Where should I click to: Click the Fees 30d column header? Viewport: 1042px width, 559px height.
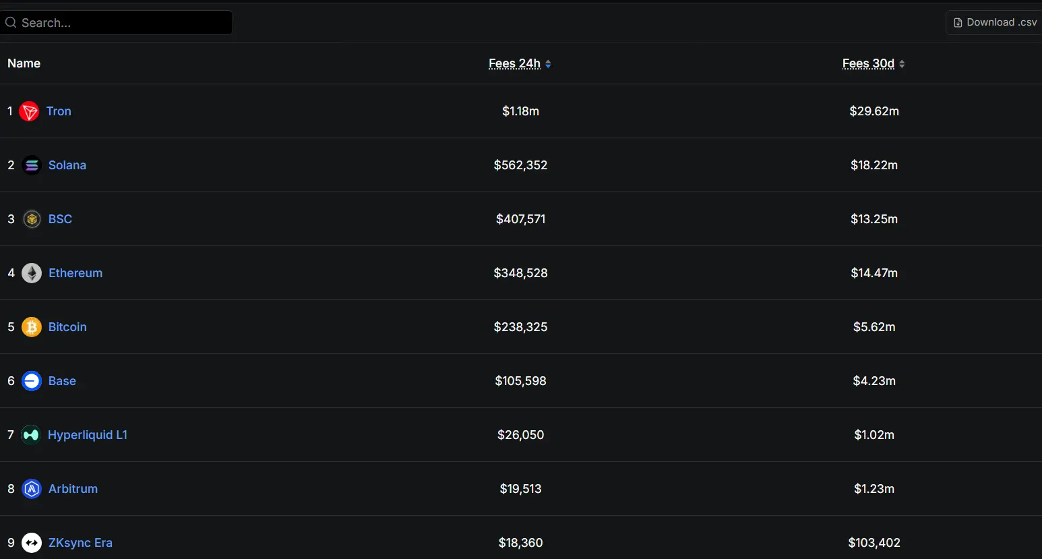pyautogui.click(x=869, y=63)
